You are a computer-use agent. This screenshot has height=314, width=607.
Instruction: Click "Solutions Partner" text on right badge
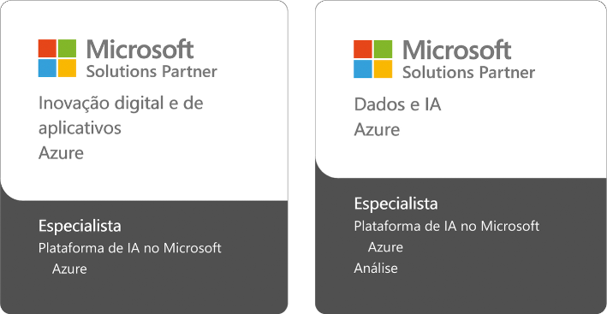(x=469, y=73)
